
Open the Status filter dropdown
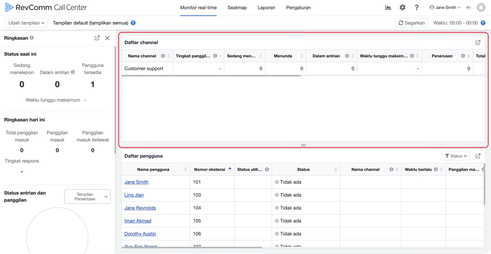pyautogui.click(x=456, y=156)
